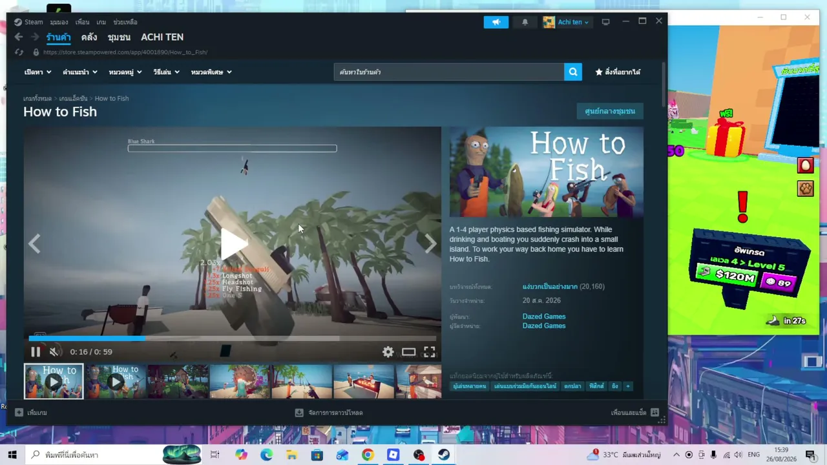
Task: Open the ACHI TEN profile tab
Action: click(162, 37)
